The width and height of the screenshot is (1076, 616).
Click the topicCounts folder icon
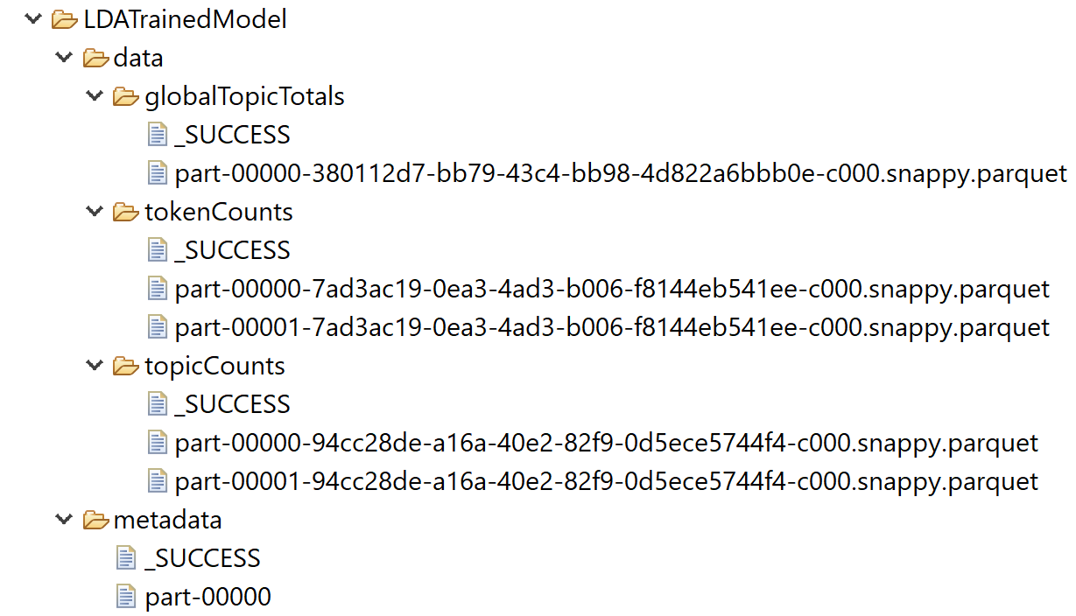click(127, 366)
